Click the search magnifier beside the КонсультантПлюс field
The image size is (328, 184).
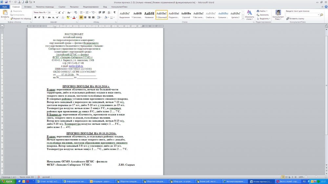click(x=321, y=15)
